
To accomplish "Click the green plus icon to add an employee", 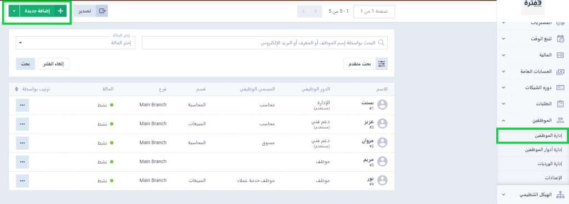I will tap(61, 11).
